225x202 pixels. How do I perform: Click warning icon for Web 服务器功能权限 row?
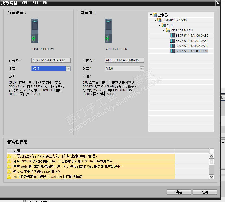[x=9, y=166]
